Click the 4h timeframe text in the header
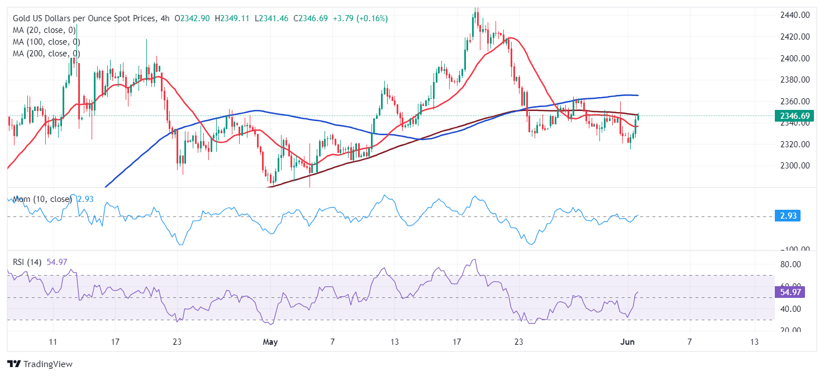824x376 pixels. pos(166,18)
